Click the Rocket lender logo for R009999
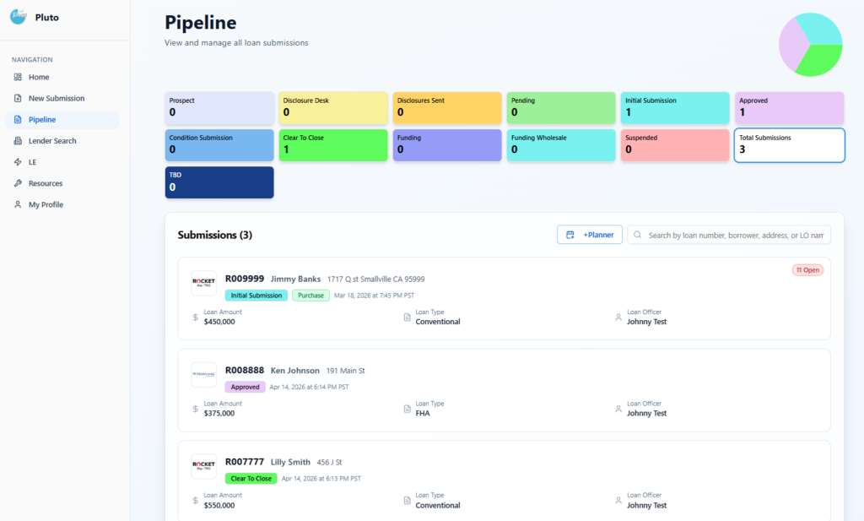This screenshot has width=864, height=521. [203, 283]
